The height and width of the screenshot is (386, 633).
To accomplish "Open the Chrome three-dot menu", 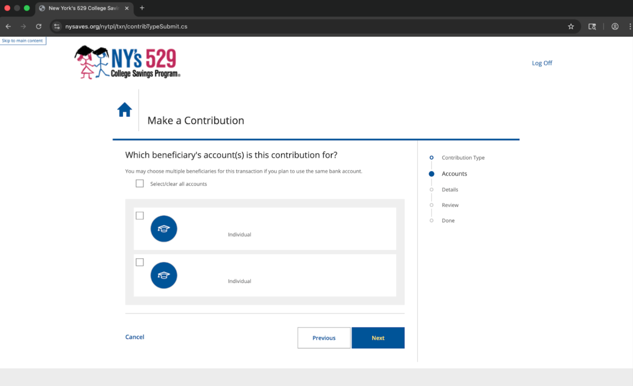I will (x=630, y=26).
